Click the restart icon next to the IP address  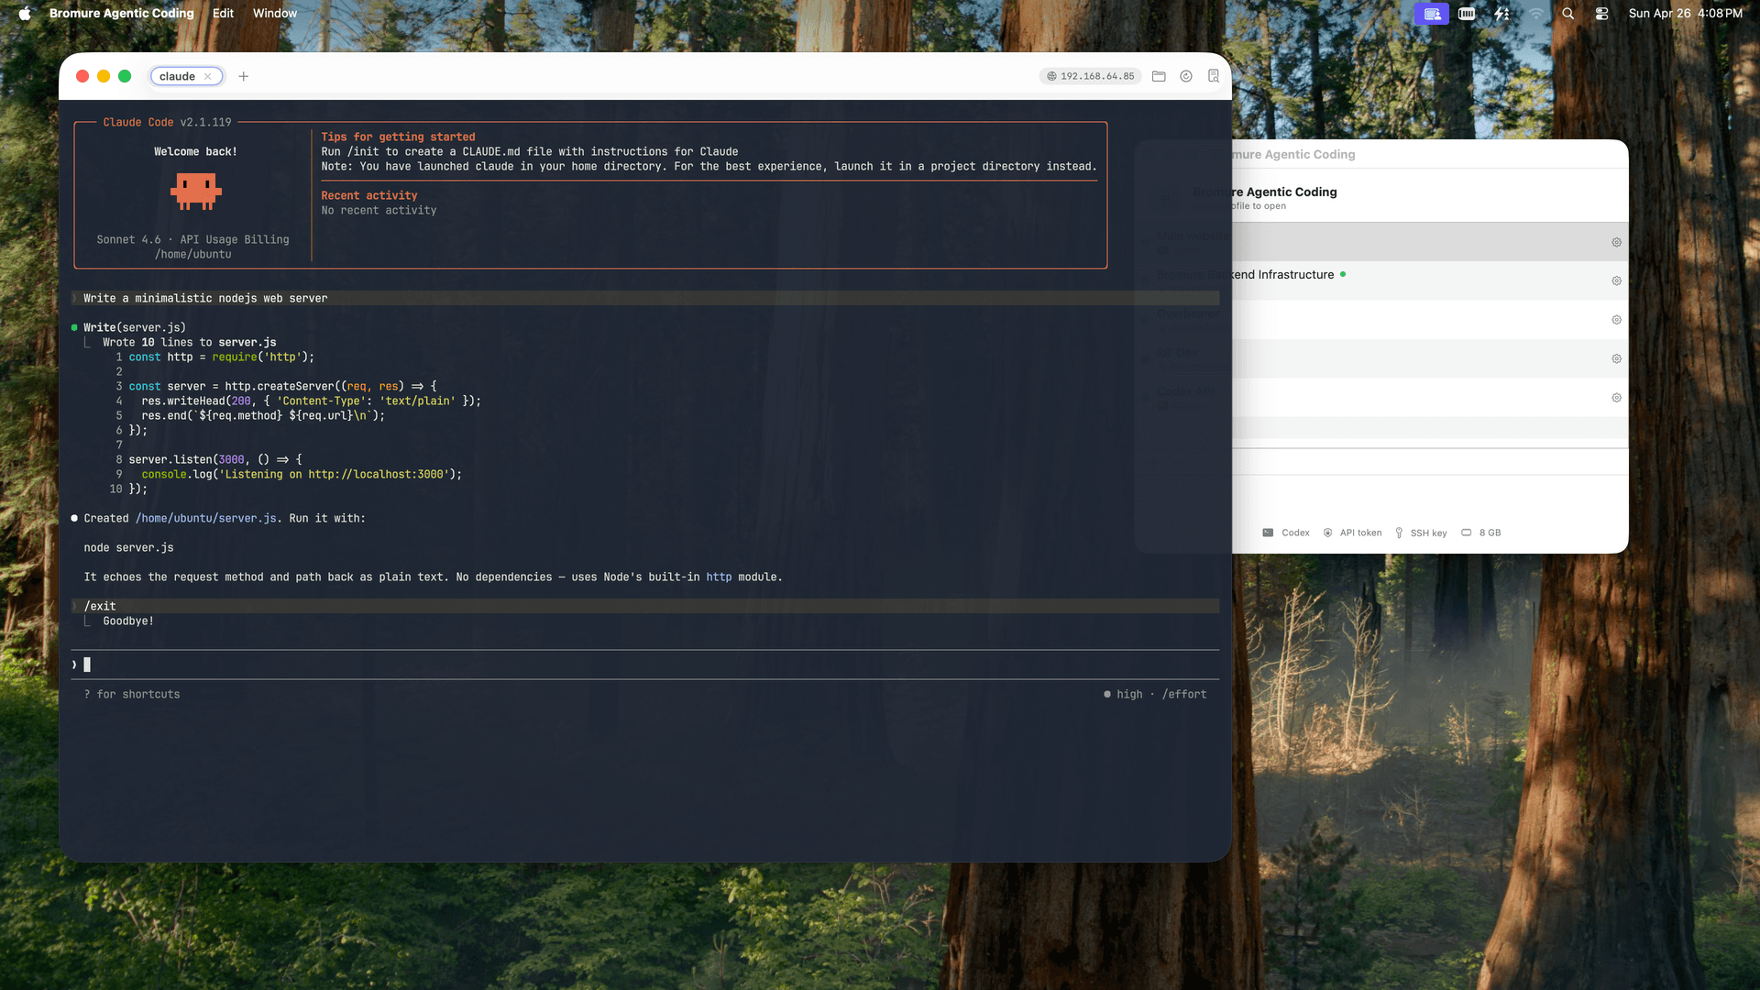(1185, 76)
